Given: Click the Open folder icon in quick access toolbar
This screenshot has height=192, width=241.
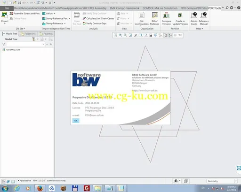Looking at the screenshot, I should pos(15,3).
